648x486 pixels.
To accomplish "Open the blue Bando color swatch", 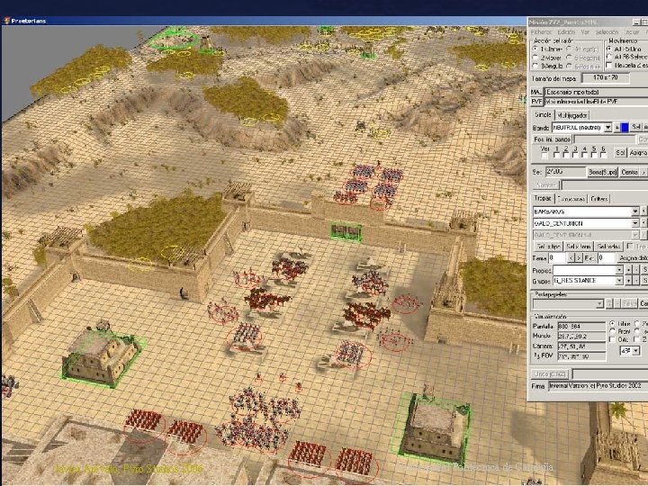I will pyautogui.click(x=625, y=128).
